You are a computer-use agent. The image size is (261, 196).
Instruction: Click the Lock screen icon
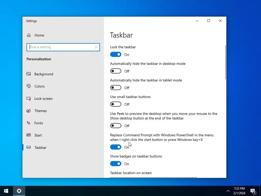pyautogui.click(x=29, y=99)
